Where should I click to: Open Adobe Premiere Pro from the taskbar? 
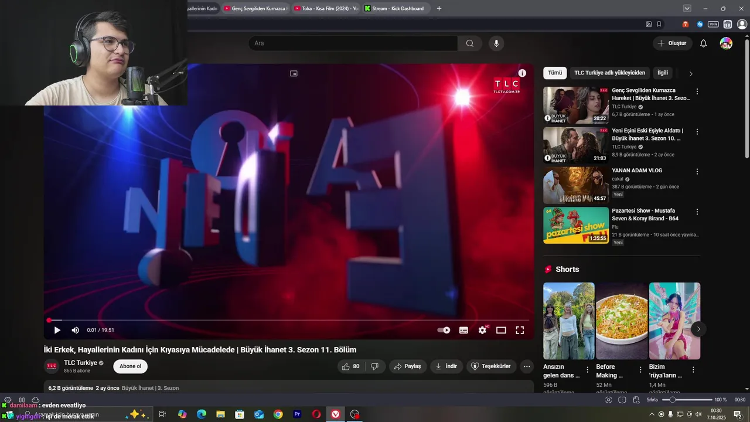click(x=297, y=414)
